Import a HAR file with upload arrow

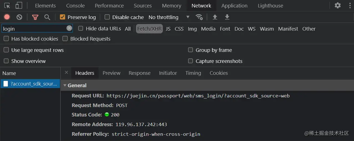tap(215, 17)
